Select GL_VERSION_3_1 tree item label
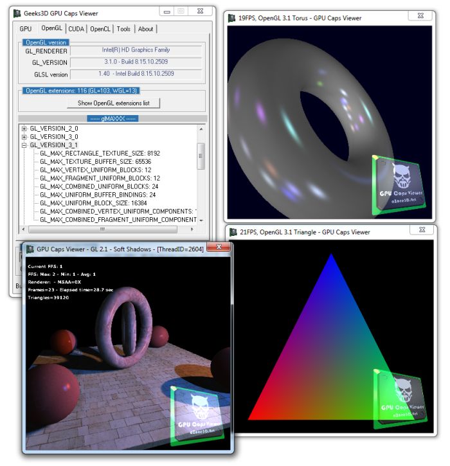The width and height of the screenshot is (450, 466). pos(54,145)
